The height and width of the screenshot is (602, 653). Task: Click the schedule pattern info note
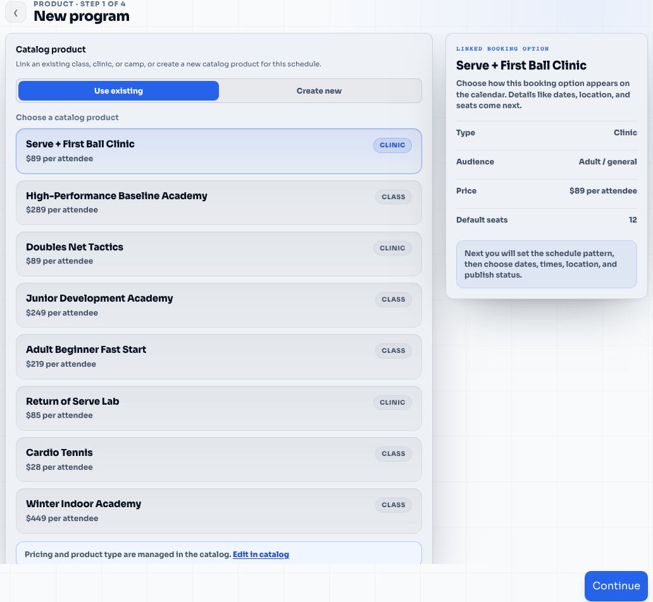[x=547, y=264]
